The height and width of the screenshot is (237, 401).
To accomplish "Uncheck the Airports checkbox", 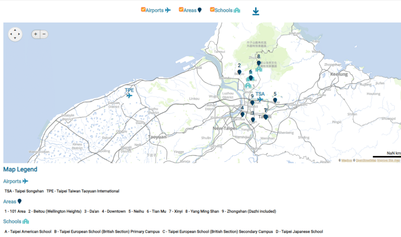I will pyautogui.click(x=143, y=10).
